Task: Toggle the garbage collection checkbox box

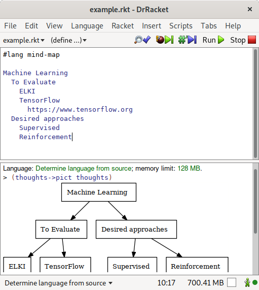Action: coord(232,282)
